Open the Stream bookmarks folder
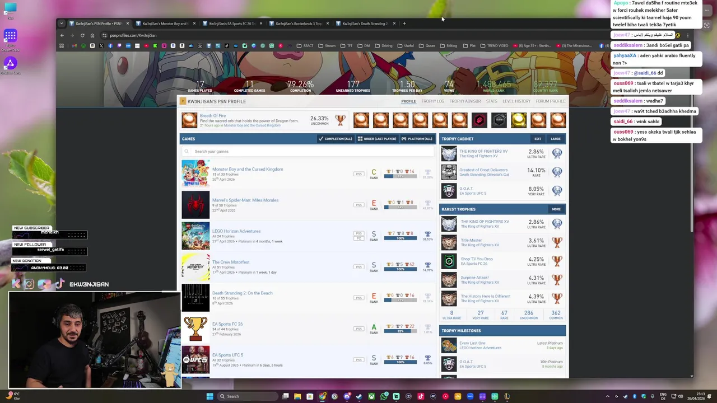Screen dimensions: 717x403 point(327,46)
